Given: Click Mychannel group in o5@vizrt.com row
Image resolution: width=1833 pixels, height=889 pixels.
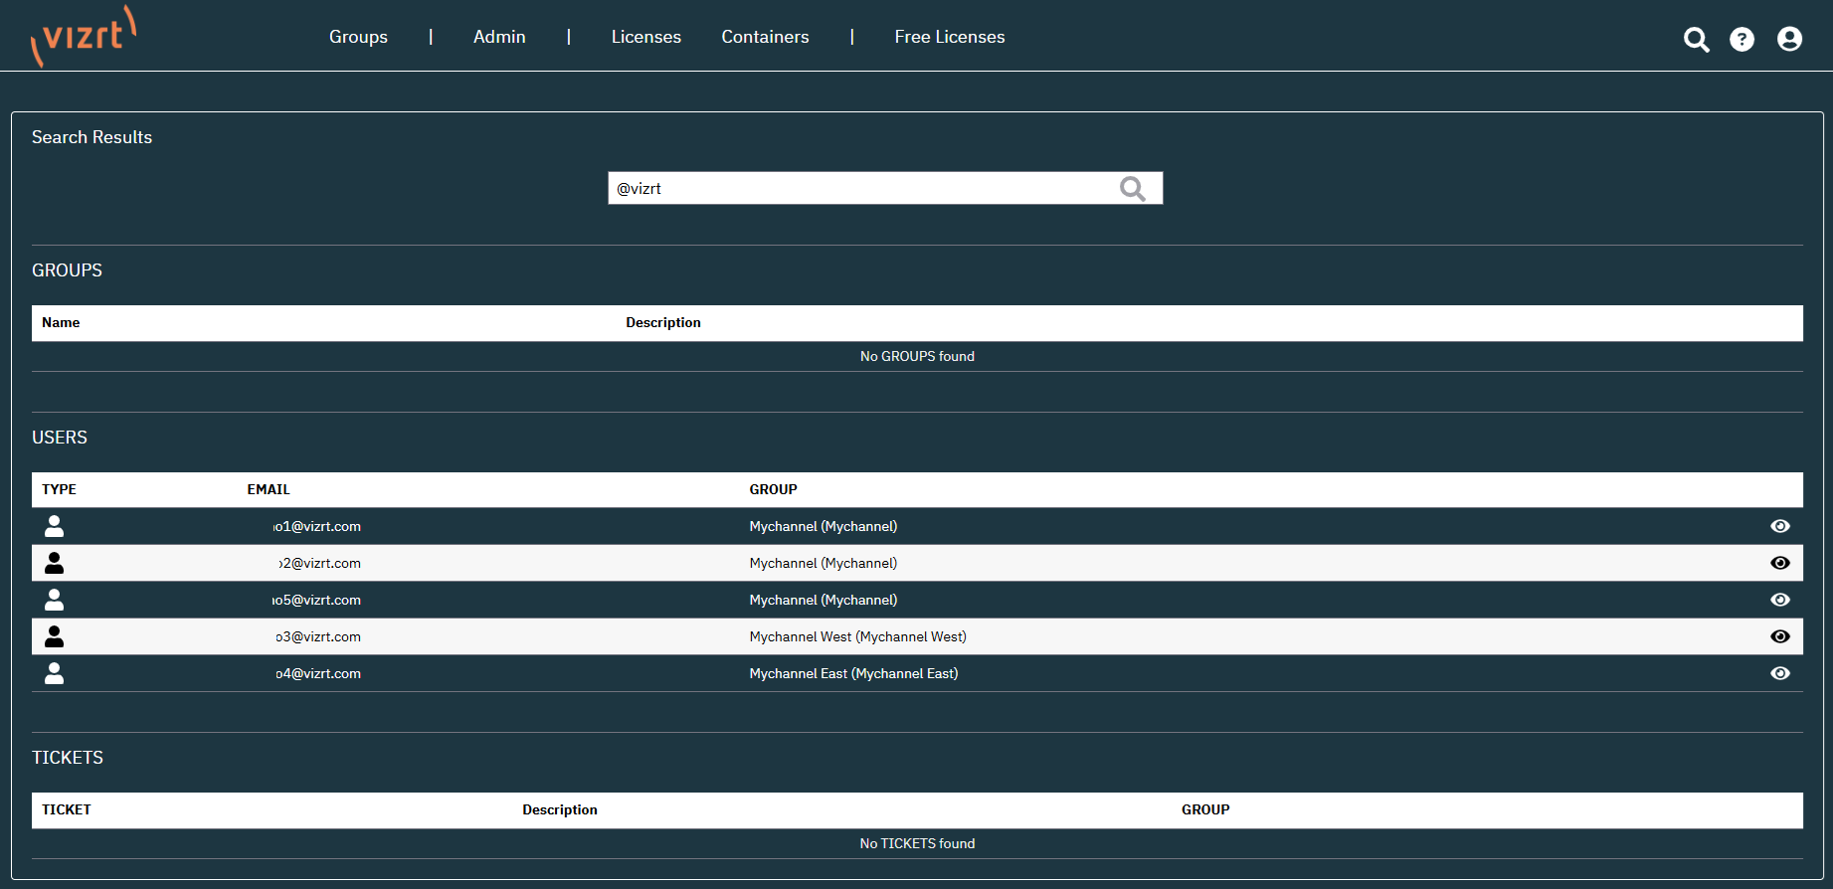Looking at the screenshot, I should [824, 600].
